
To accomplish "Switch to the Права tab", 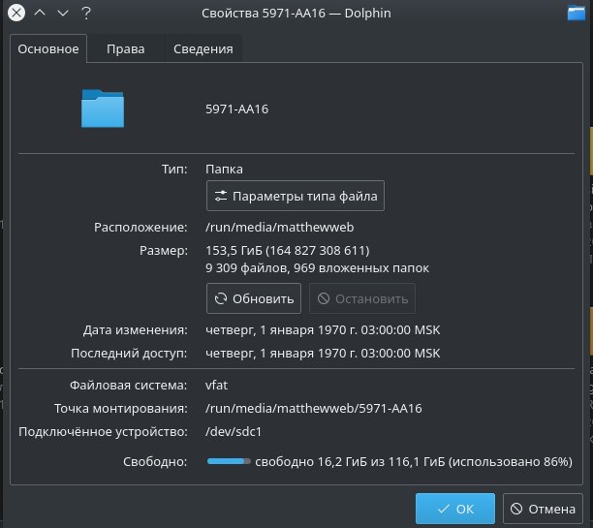I will [126, 48].
